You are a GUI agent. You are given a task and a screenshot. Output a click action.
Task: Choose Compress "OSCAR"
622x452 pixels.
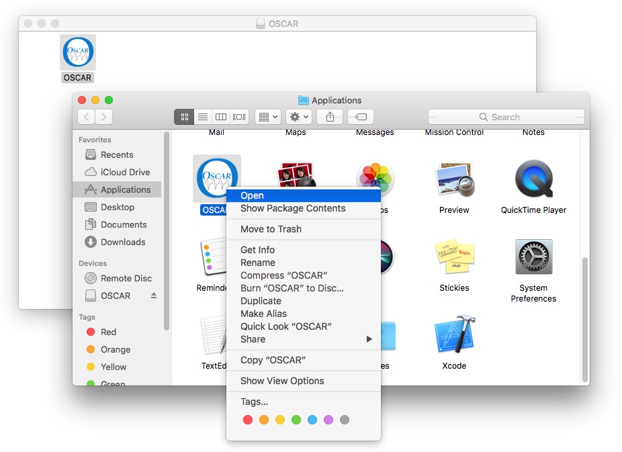pyautogui.click(x=304, y=275)
